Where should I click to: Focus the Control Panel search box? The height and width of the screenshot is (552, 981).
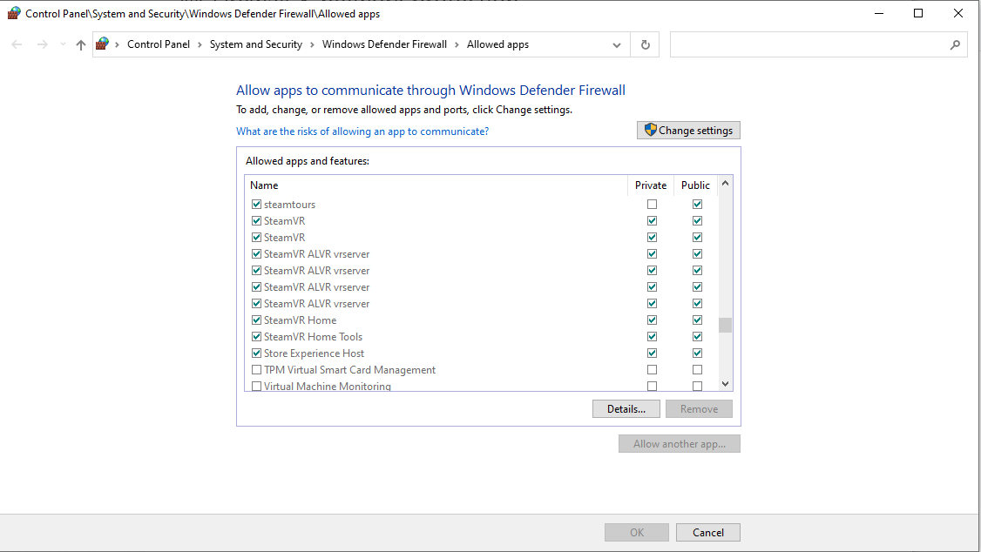tap(818, 45)
